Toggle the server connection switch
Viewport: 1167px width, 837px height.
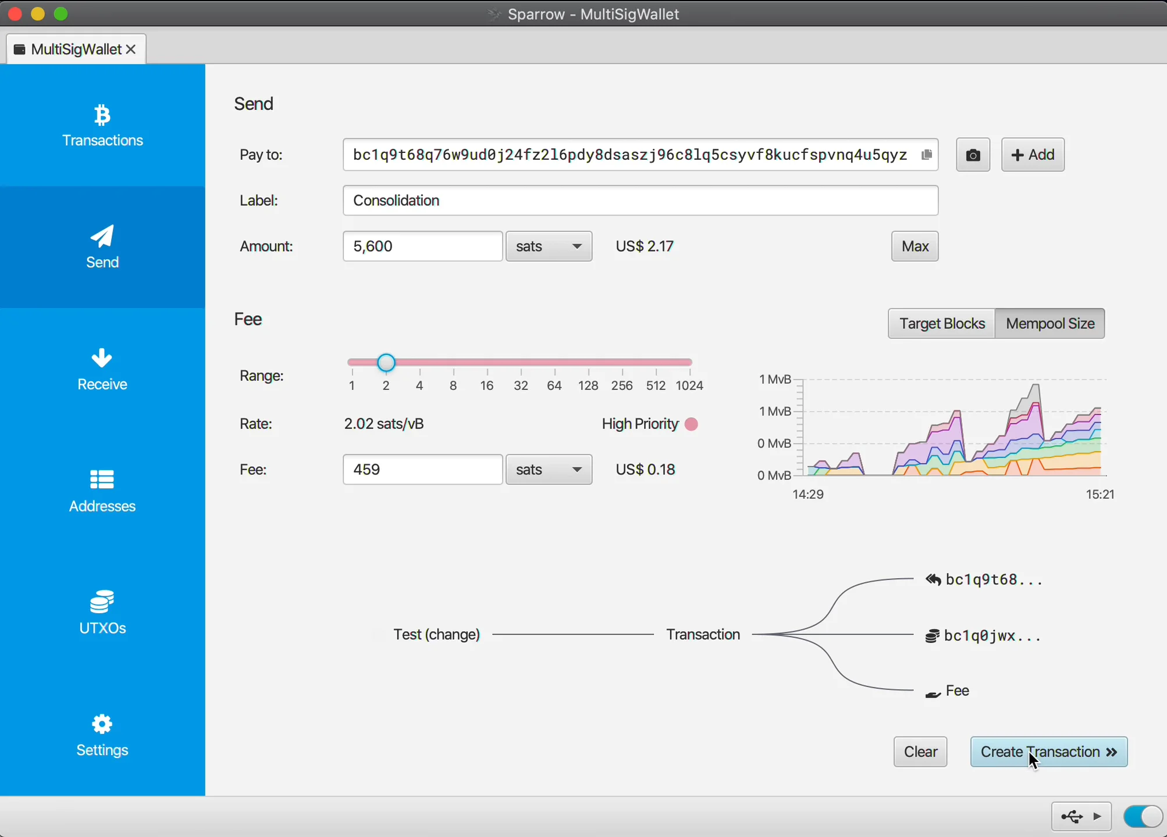pos(1142,816)
